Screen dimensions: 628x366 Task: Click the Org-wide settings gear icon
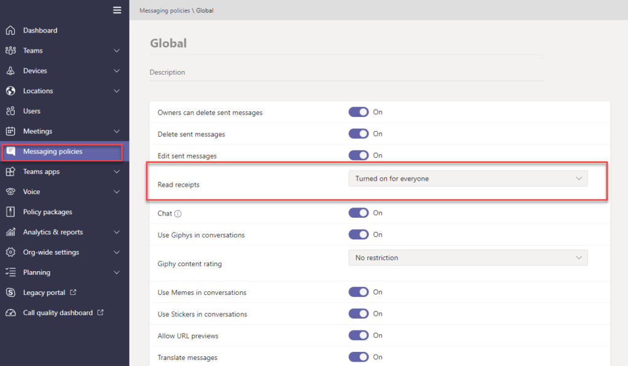tap(10, 252)
